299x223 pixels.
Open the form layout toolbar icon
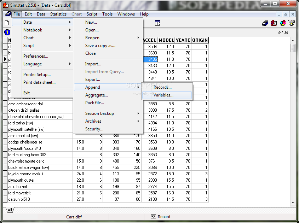click(157, 23)
